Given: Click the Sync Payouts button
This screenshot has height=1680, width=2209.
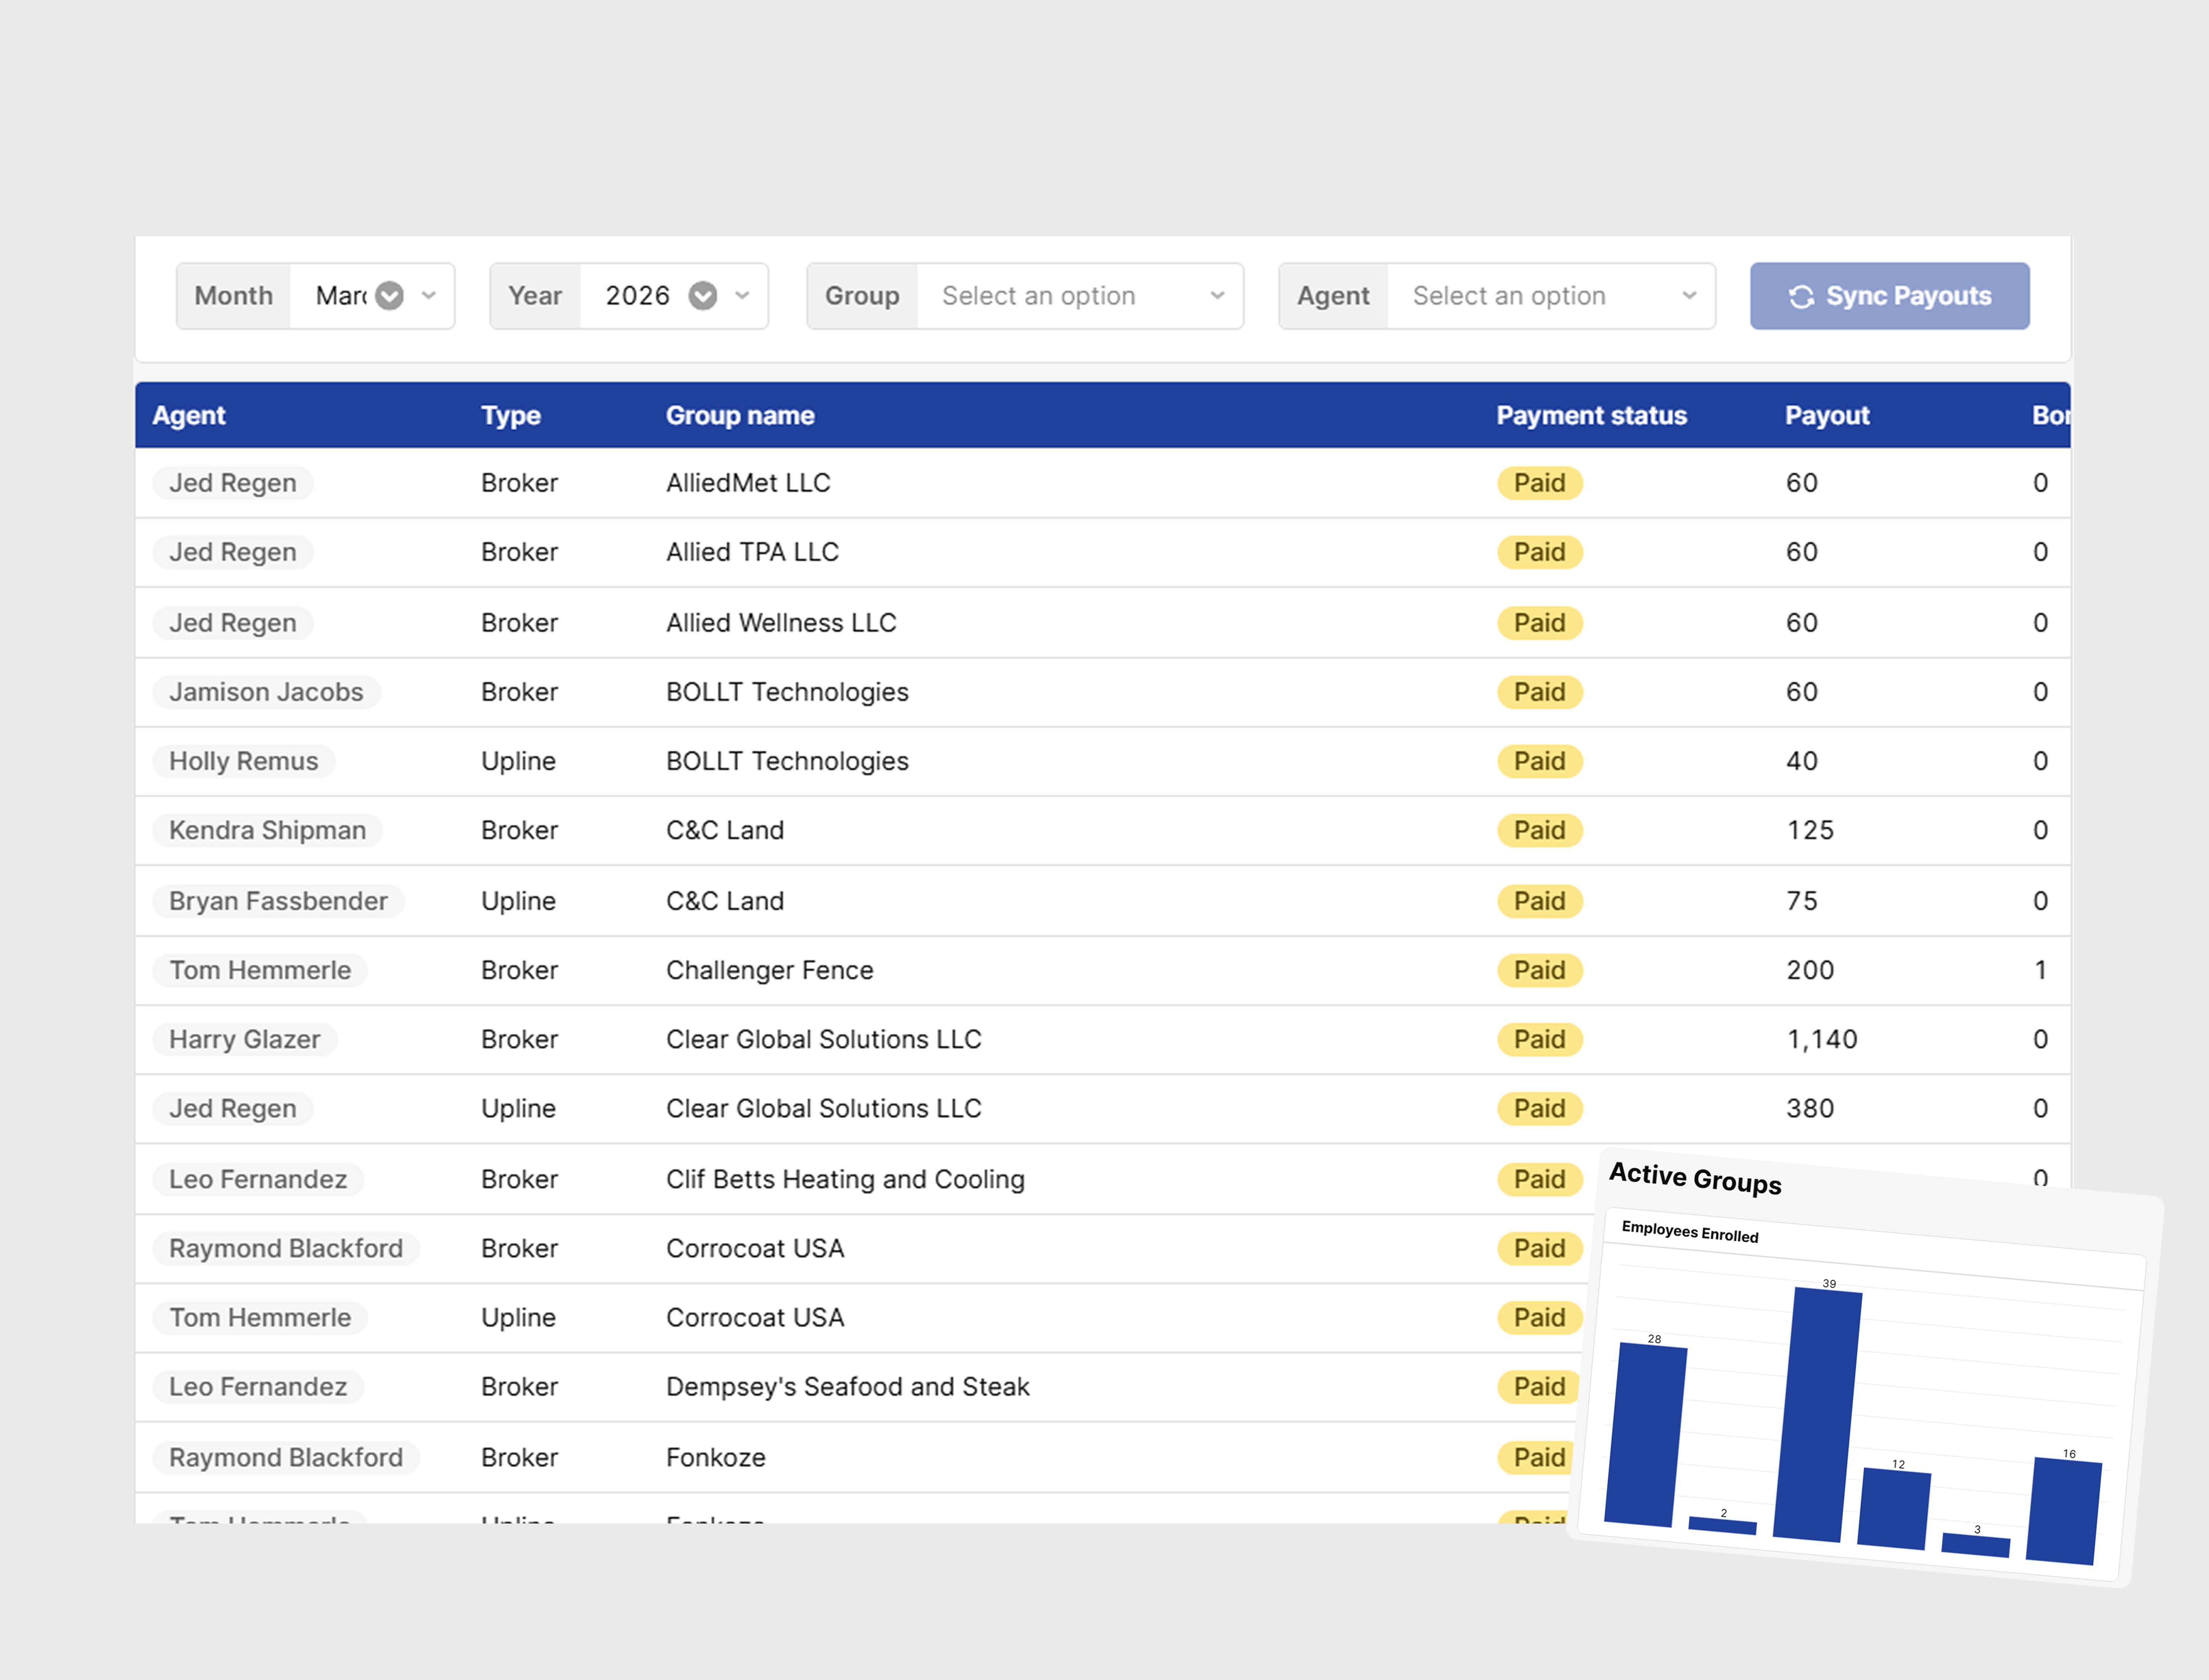Looking at the screenshot, I should [1889, 296].
